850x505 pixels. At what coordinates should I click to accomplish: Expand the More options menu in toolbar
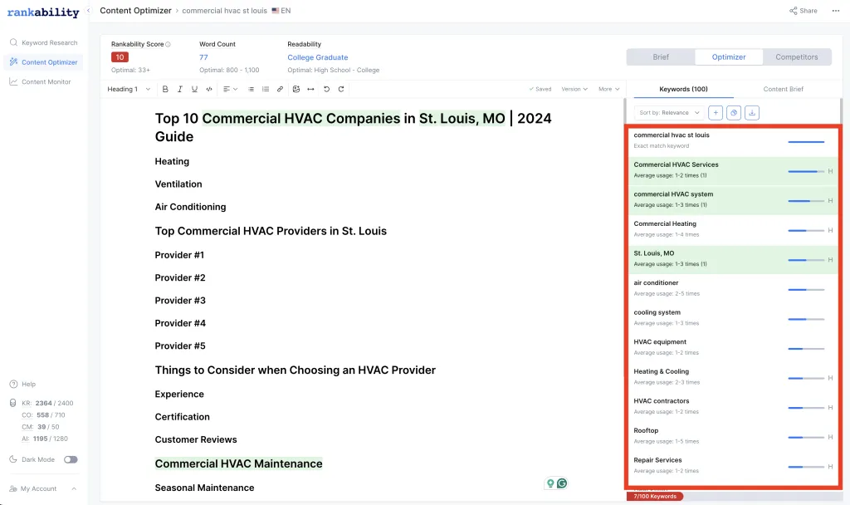point(608,89)
